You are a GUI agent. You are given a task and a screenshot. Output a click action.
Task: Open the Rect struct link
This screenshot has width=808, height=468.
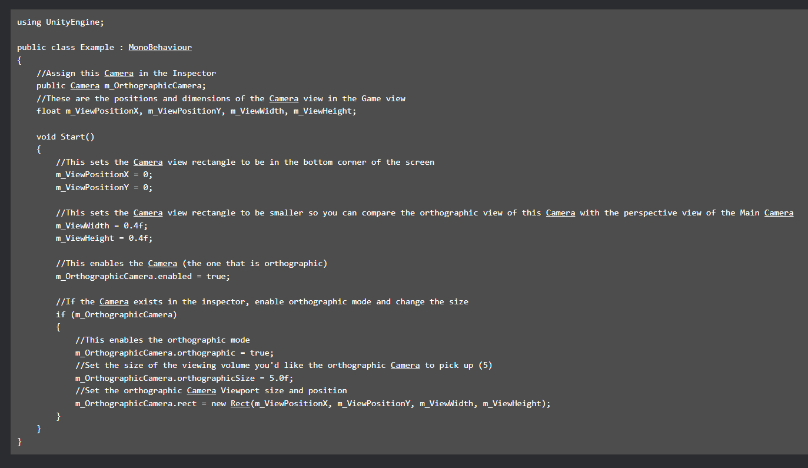pos(240,403)
